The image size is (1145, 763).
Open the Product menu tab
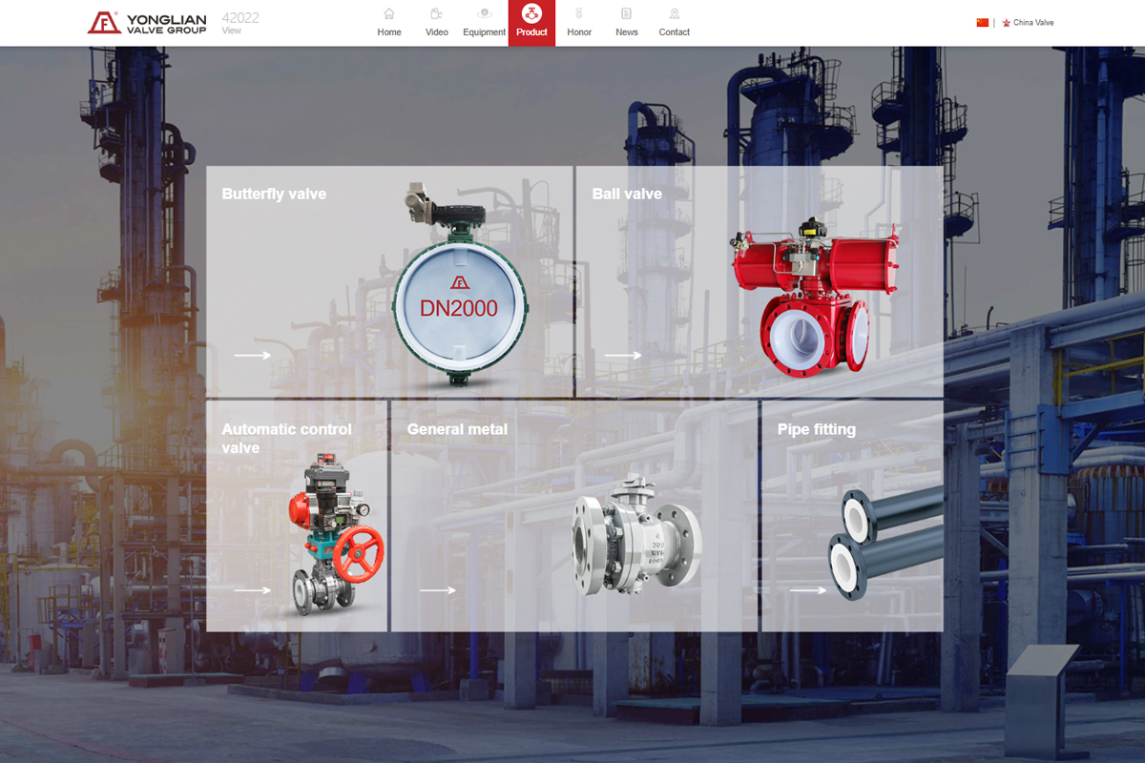click(x=531, y=23)
